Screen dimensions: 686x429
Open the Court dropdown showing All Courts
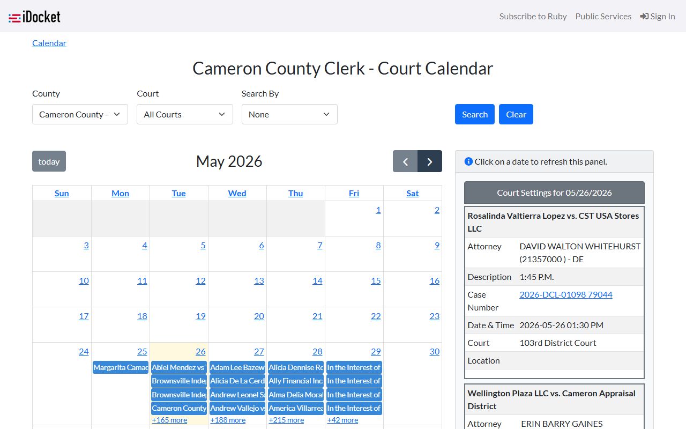click(x=185, y=114)
